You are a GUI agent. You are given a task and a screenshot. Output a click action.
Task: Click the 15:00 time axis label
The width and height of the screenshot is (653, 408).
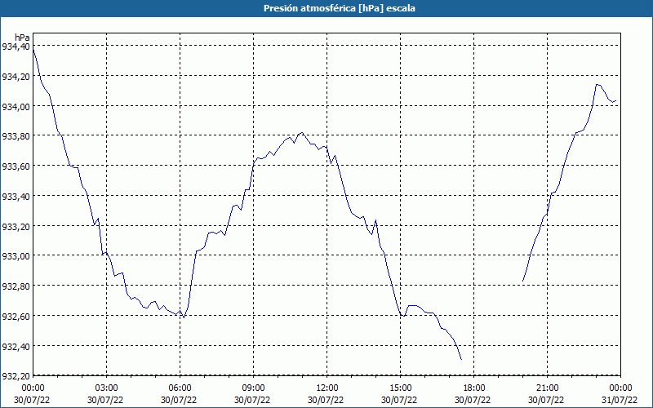(400, 388)
